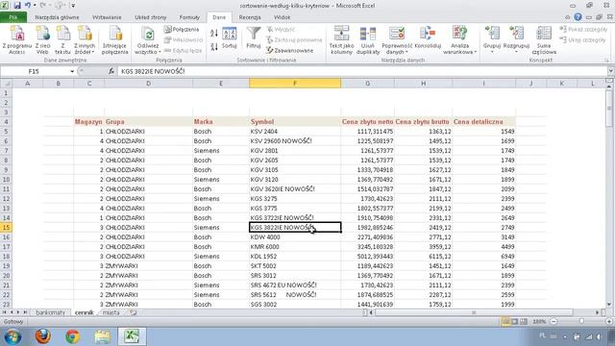The height and width of the screenshot is (346, 615).
Task: Click the insert function fx button
Action: click(x=111, y=71)
